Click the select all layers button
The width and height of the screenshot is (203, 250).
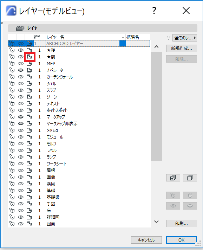click(173, 178)
